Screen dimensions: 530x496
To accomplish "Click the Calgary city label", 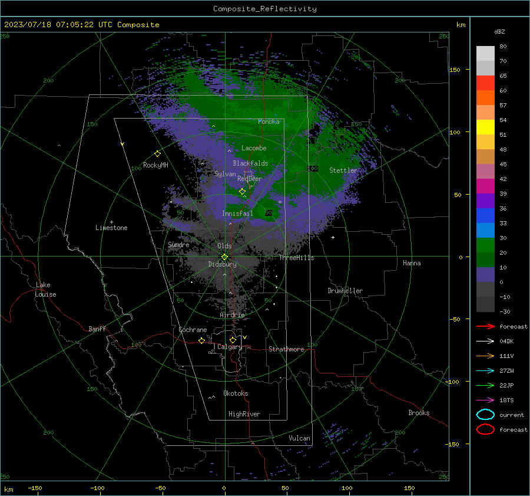I will pos(230,347).
